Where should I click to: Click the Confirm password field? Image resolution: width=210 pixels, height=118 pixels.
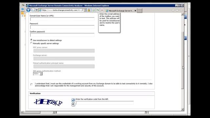62,35
